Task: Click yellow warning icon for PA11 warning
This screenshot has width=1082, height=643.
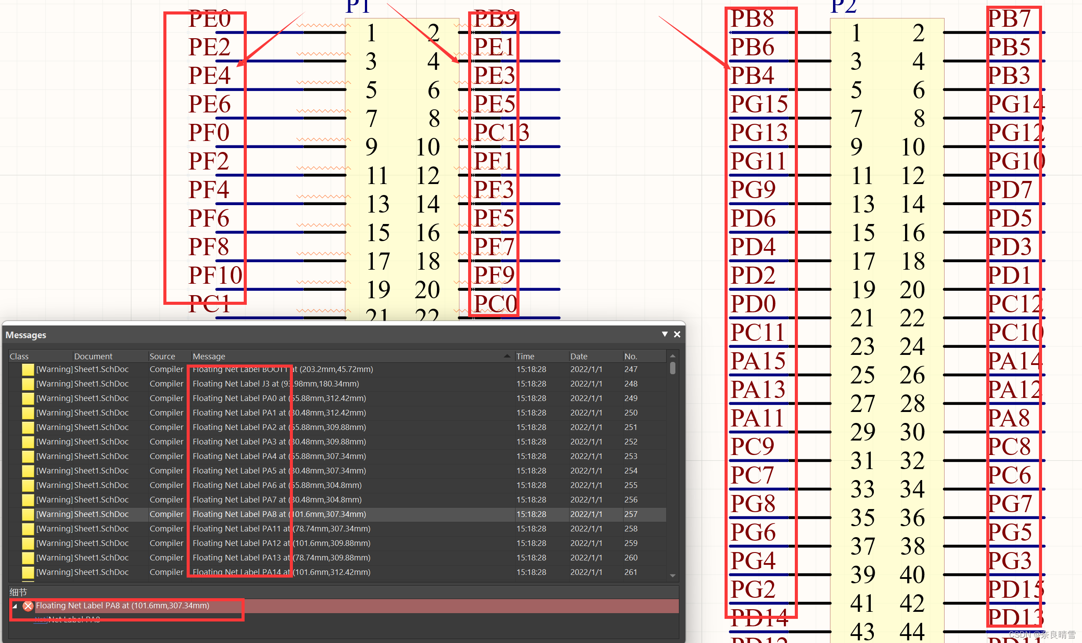Action: (28, 529)
